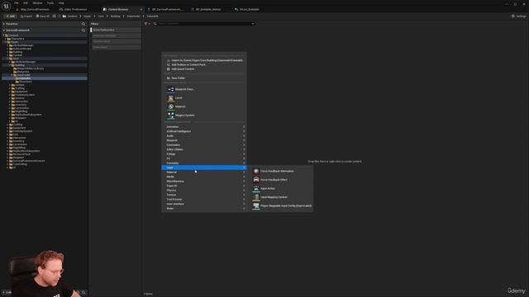
Task: Click the Import button
Action: (x=26, y=16)
